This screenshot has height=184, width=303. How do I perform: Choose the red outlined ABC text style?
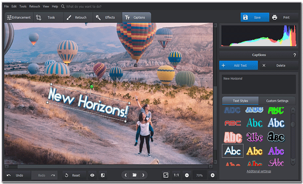click(x=233, y=123)
